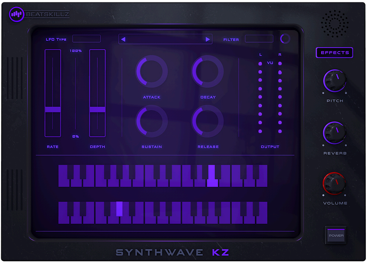
Task: Click the top dot of R VU meter
Action: point(280,63)
